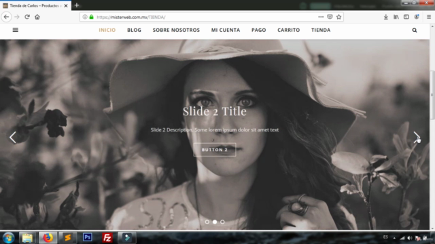
Task: Select the second slider dot
Action: 215,222
